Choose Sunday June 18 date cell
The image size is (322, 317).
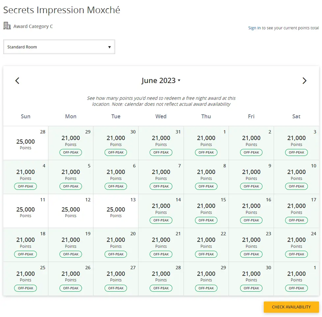(x=26, y=245)
